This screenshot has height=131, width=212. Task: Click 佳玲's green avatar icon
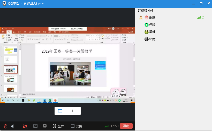coord(147,25)
